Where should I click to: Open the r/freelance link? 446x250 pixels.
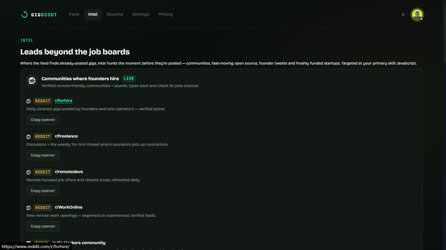66,136
